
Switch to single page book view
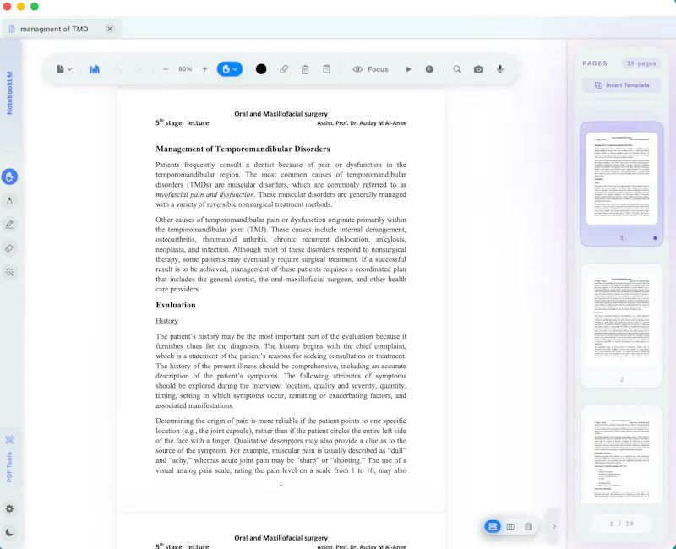point(528,526)
